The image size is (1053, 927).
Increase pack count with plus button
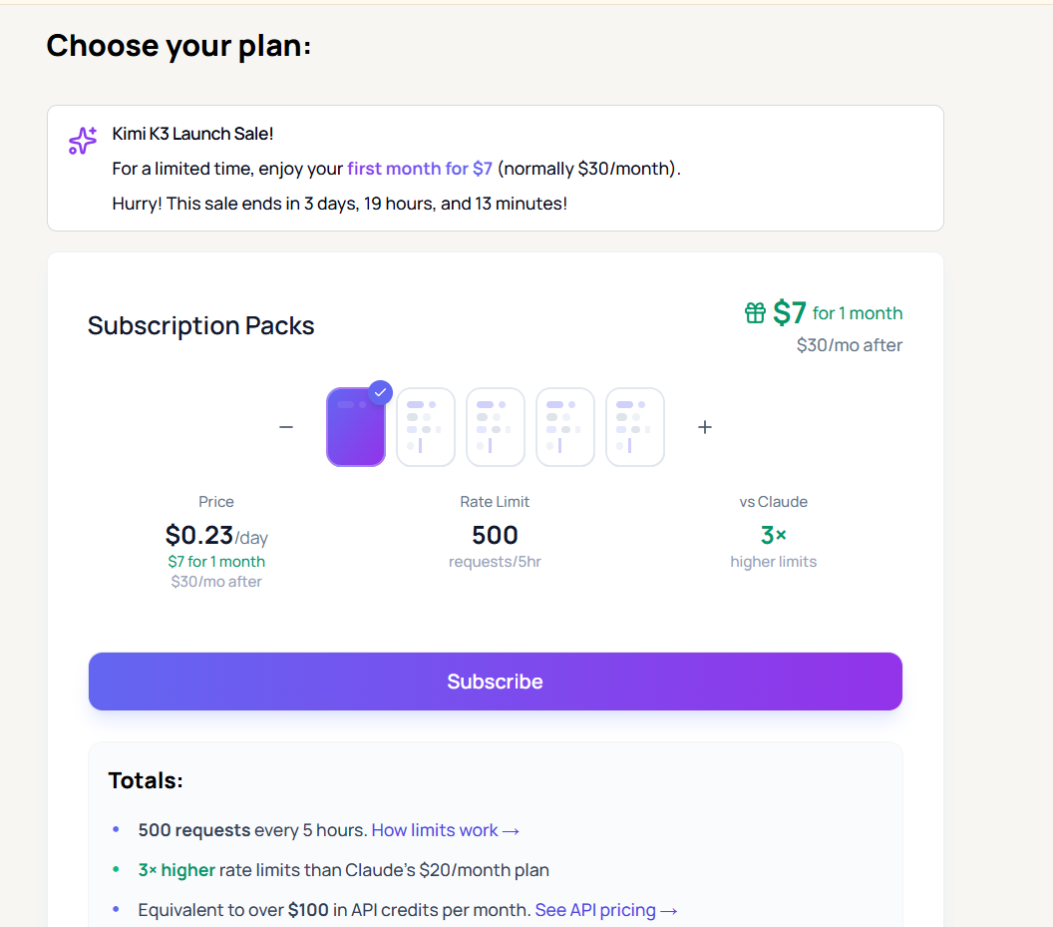pyautogui.click(x=704, y=427)
